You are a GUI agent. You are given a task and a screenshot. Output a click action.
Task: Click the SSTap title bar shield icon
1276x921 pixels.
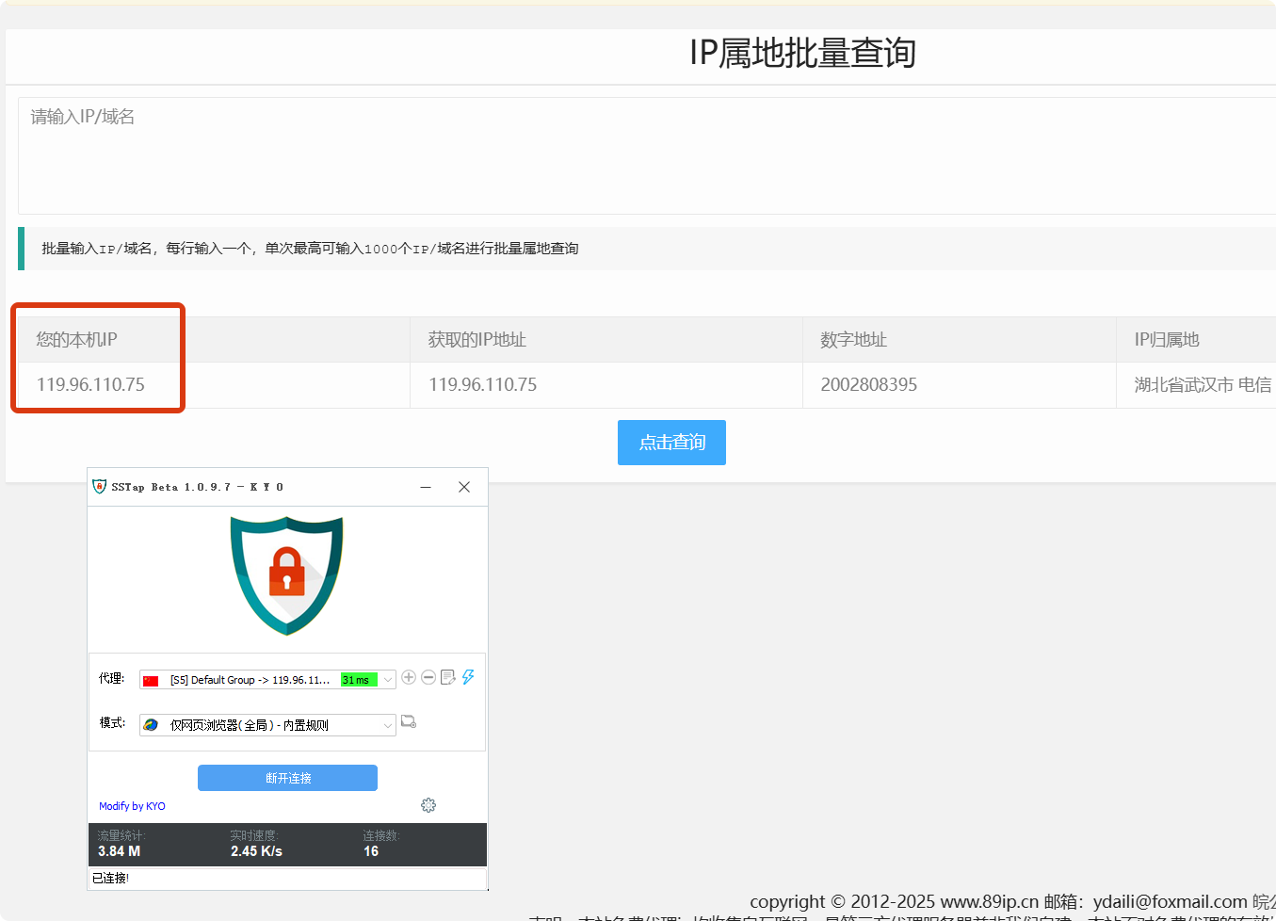[x=100, y=487]
